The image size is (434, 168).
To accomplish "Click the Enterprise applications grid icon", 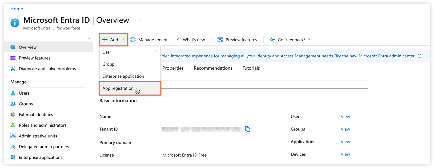I will coord(13,157).
